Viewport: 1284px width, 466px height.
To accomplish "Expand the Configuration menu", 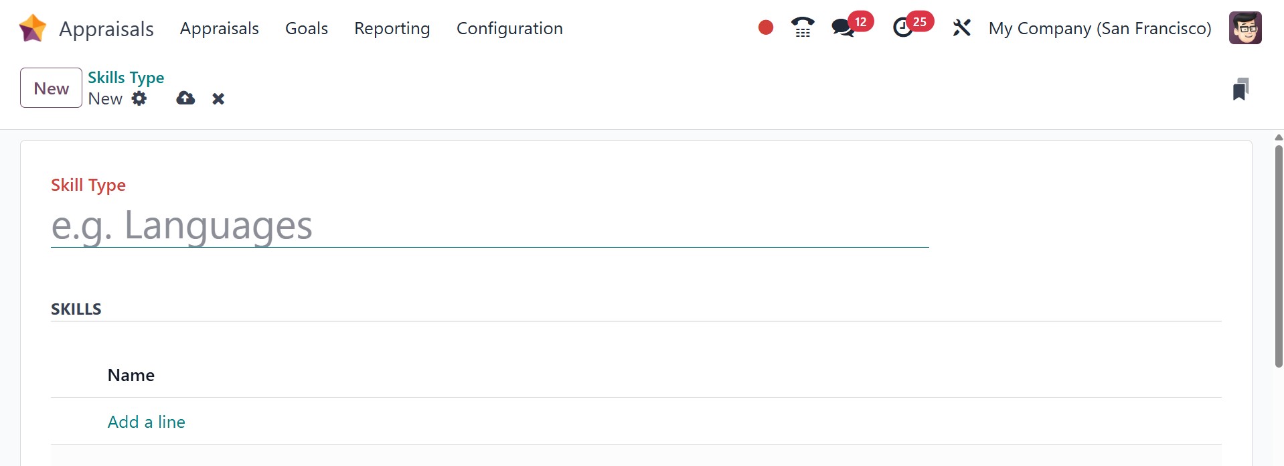I will [509, 28].
